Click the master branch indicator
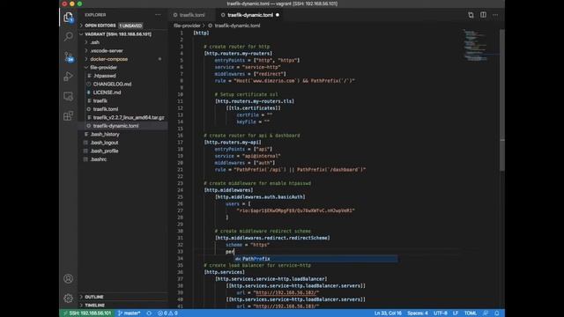The width and height of the screenshot is (564, 317). click(x=129, y=313)
